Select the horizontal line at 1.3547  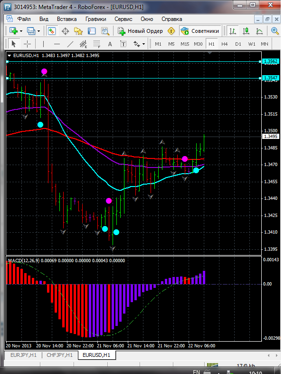pyautogui.click(x=133, y=78)
